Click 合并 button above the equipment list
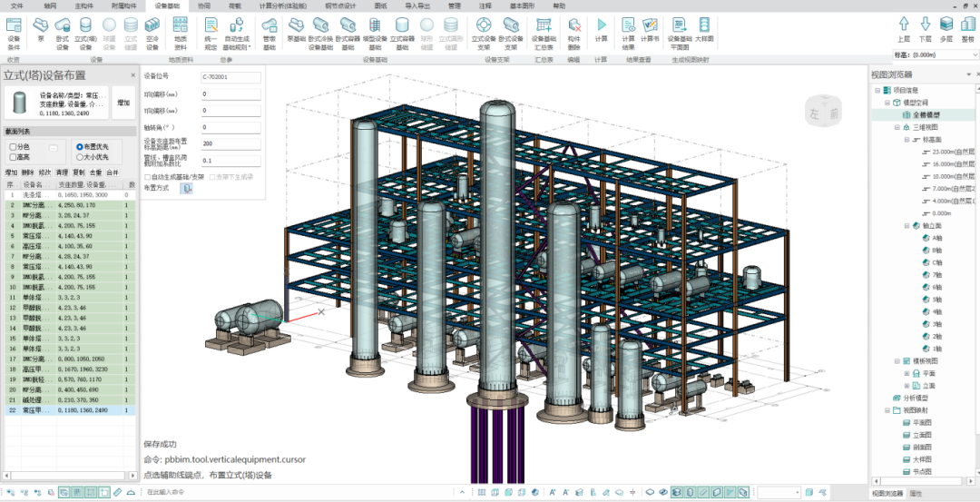 coord(113,172)
